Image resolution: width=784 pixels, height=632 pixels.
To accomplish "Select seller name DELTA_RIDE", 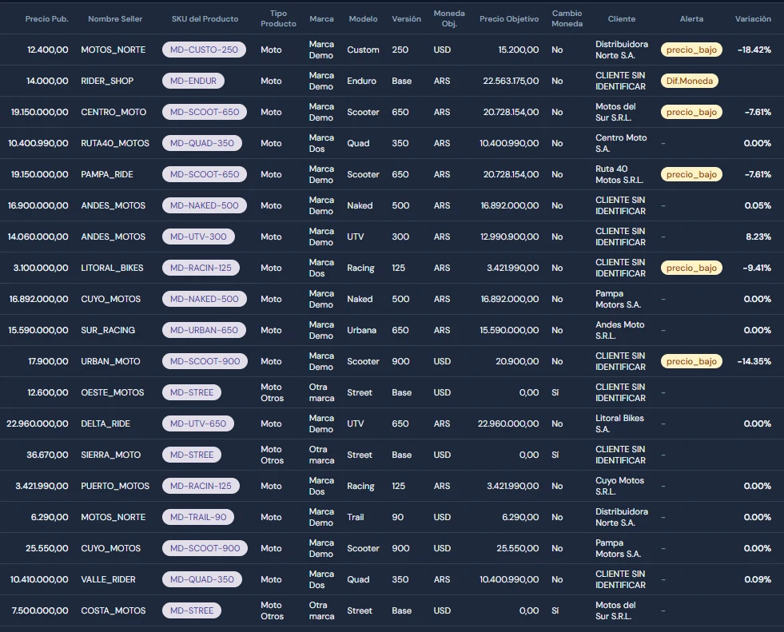I will [105, 423].
